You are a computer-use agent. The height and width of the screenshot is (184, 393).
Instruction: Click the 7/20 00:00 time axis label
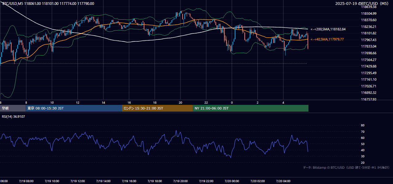[x=232, y=181]
